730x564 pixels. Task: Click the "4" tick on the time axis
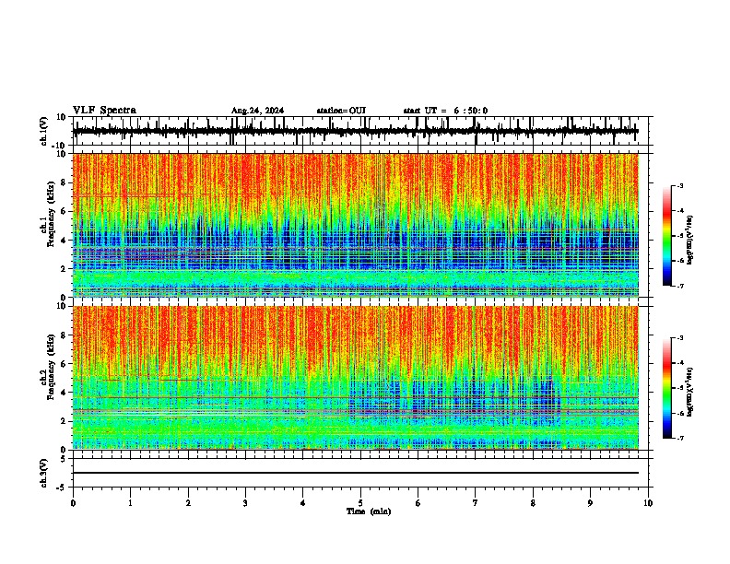click(302, 503)
